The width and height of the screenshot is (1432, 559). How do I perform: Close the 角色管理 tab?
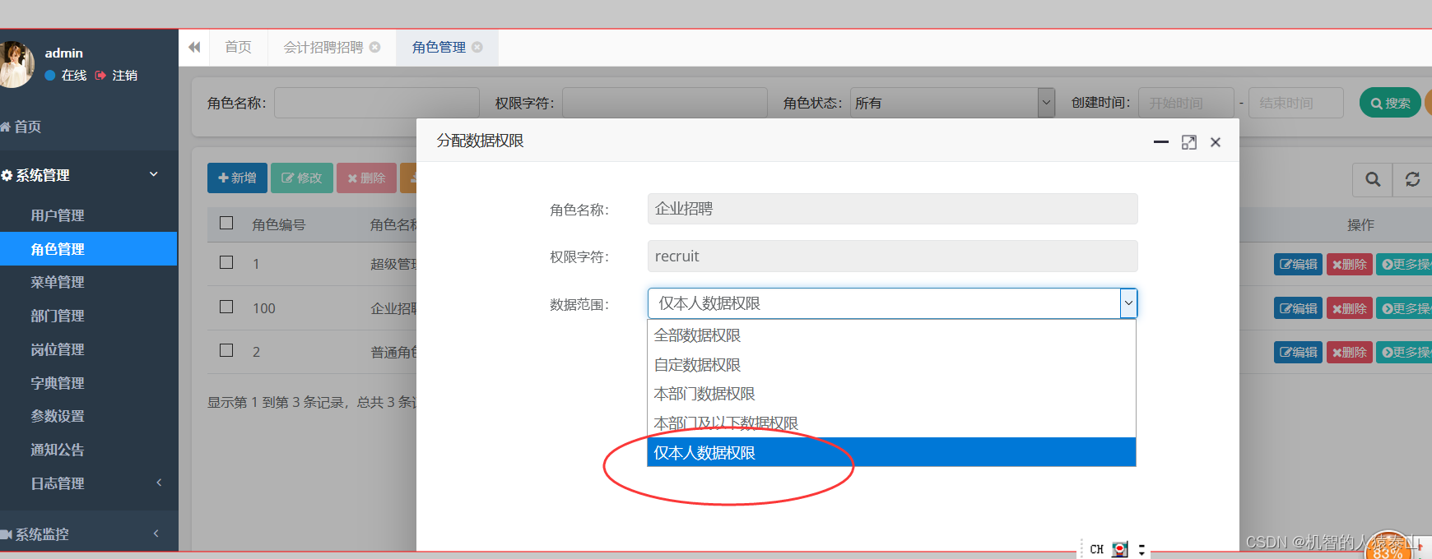coord(477,48)
